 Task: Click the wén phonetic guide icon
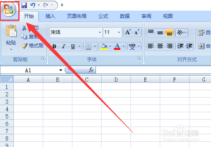(x=132, y=47)
